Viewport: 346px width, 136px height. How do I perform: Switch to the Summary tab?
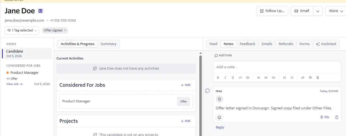[108, 44]
